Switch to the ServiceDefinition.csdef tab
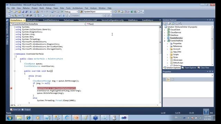This screenshot has height=124, width=221. (x=87, y=20)
